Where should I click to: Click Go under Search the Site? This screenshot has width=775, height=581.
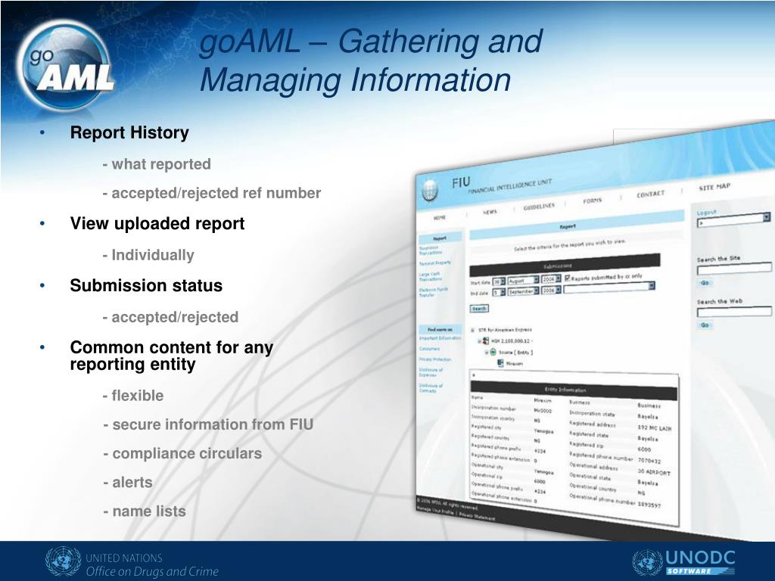[x=705, y=283]
